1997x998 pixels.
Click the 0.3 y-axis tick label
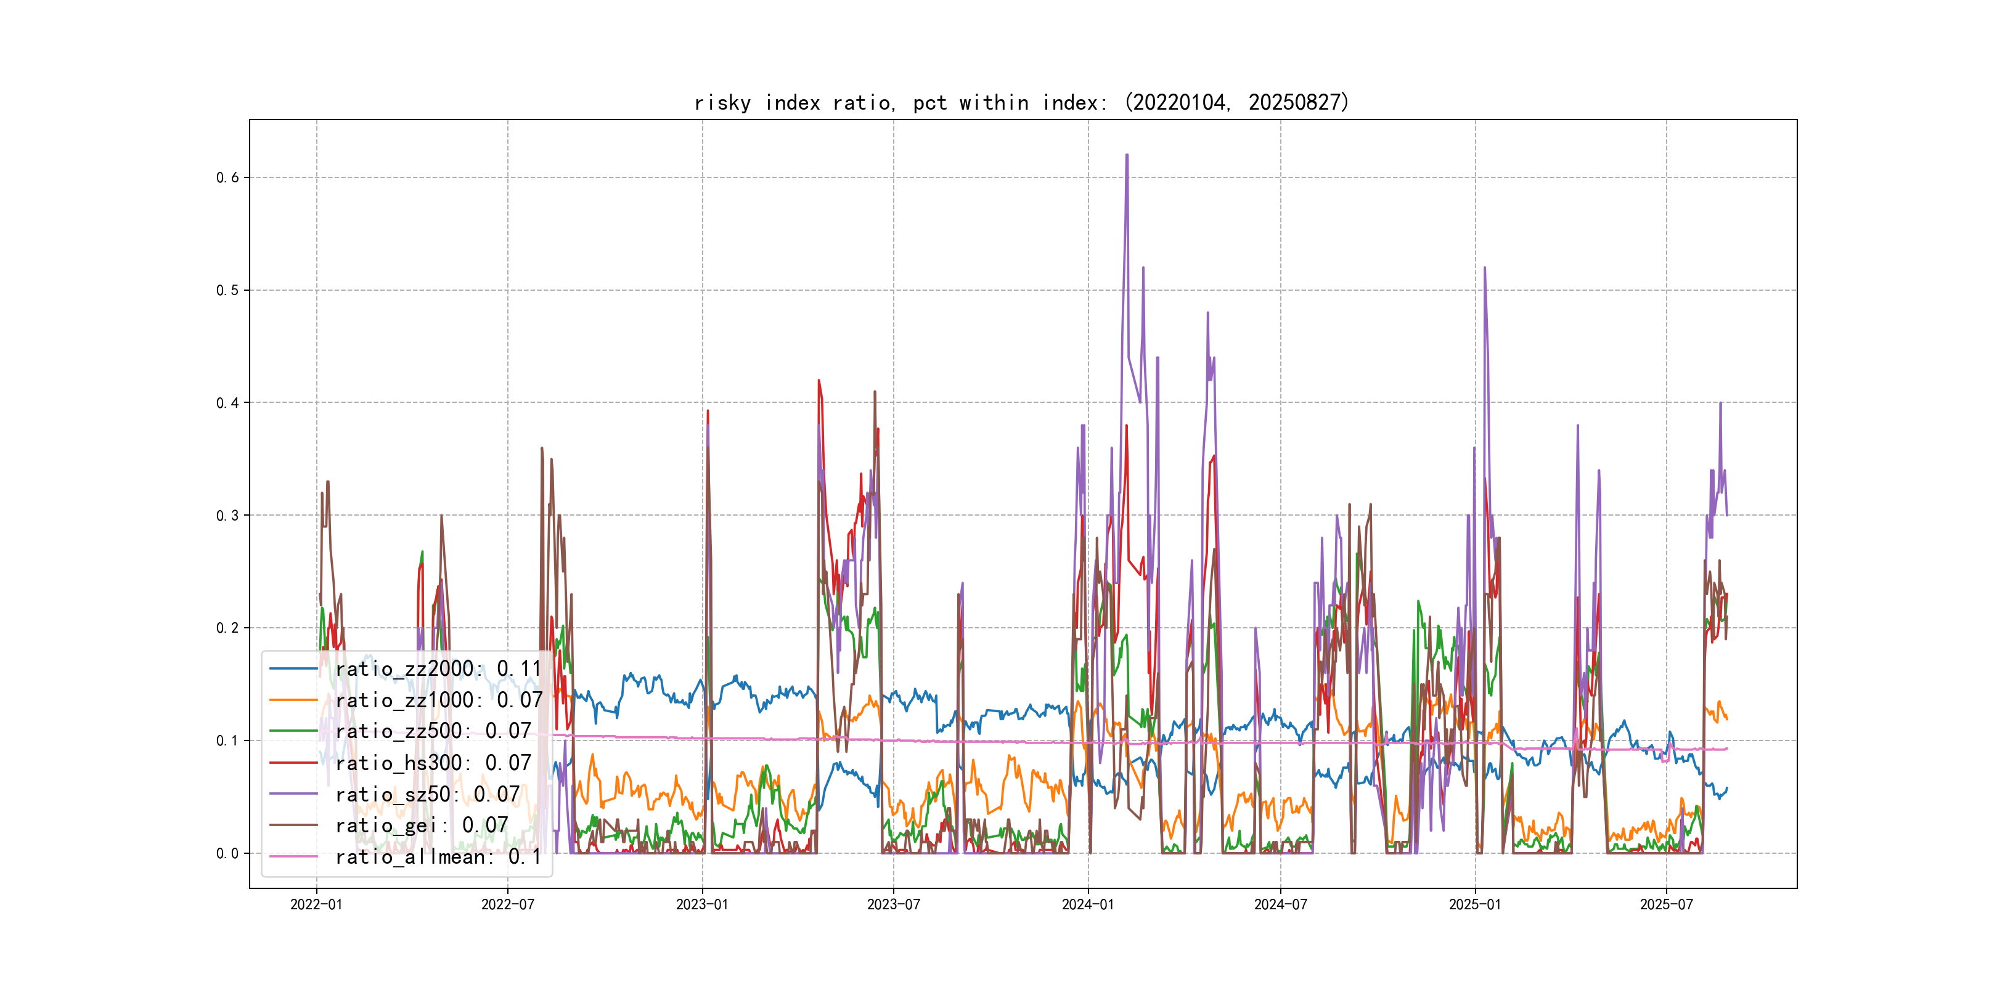[227, 515]
